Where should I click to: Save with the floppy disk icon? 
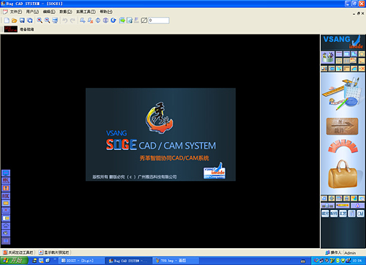(x=22, y=20)
